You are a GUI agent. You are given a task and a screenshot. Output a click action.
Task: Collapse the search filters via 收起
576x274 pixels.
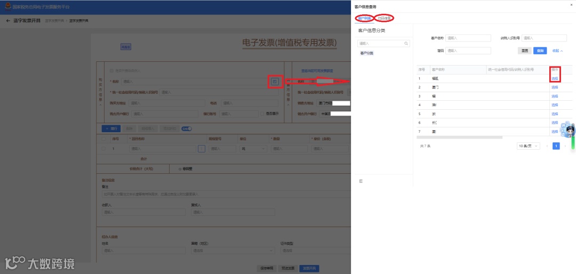pyautogui.click(x=558, y=51)
